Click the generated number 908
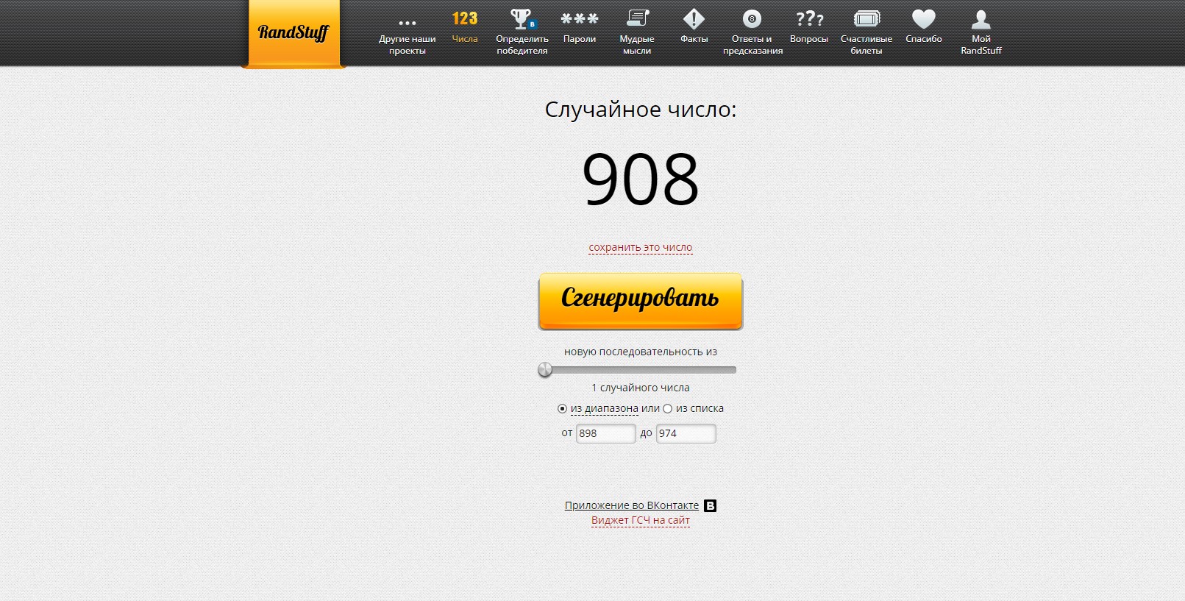The image size is (1185, 601). (x=641, y=179)
